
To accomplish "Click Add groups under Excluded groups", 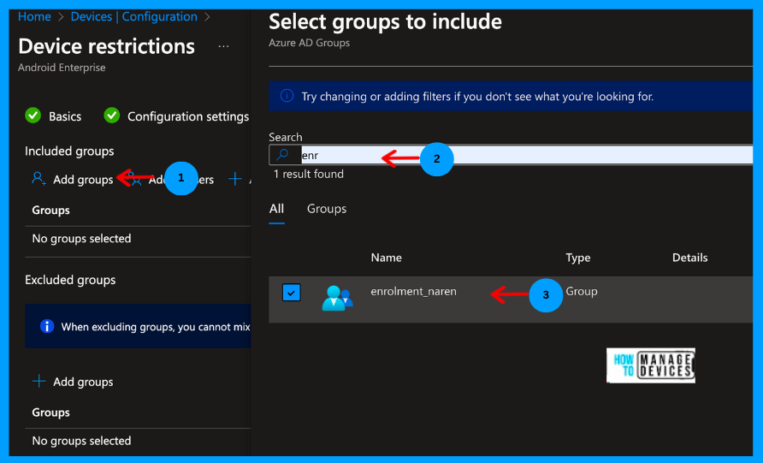I will (x=83, y=382).
